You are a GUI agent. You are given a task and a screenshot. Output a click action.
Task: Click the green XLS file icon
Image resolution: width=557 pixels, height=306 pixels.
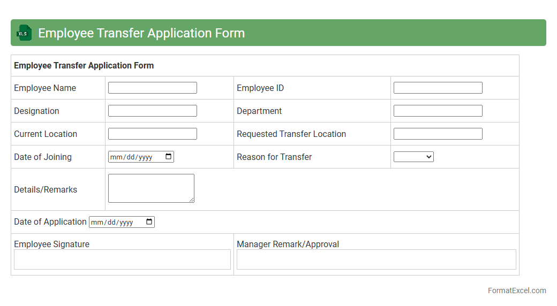pos(24,33)
